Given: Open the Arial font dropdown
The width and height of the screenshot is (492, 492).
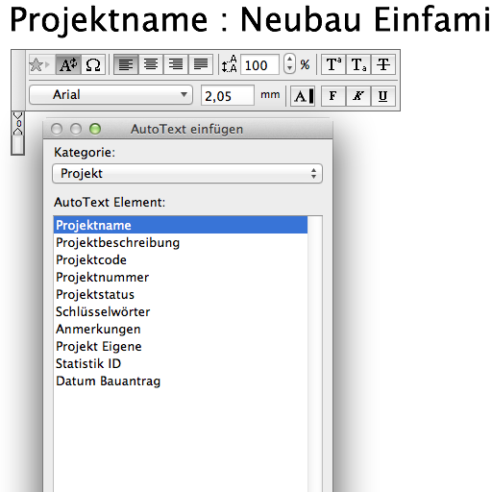Looking at the screenshot, I should click(x=111, y=95).
